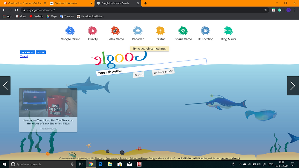Screen dimensions: 299x168
Task: Open File Explorer from the taskbar
Action: click(110, 164)
